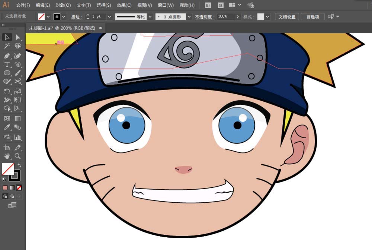Open the 窗口(W) menu
The height and width of the screenshot is (250, 372).
[166, 5]
